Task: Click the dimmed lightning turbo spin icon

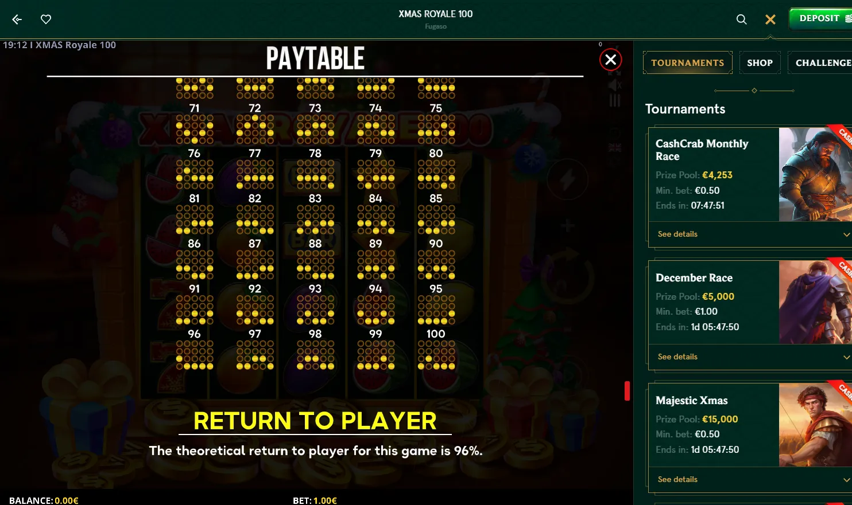Action: pyautogui.click(x=567, y=179)
